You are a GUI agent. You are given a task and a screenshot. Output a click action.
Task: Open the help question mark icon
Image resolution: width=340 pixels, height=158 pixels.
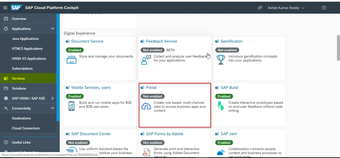pos(324,8)
